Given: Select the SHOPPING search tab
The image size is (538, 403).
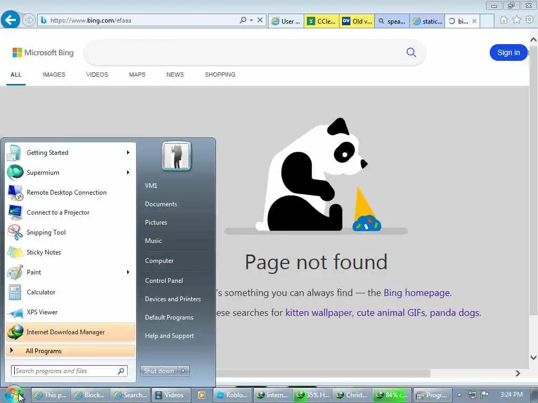Looking at the screenshot, I should [220, 75].
